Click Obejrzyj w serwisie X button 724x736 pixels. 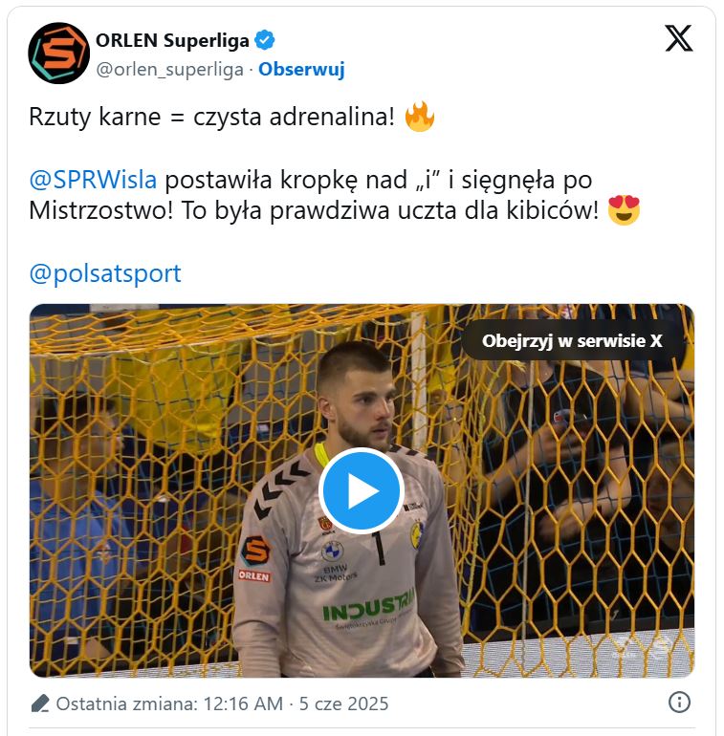(572, 341)
